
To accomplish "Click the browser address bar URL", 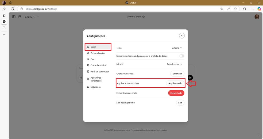I will click(41, 9).
